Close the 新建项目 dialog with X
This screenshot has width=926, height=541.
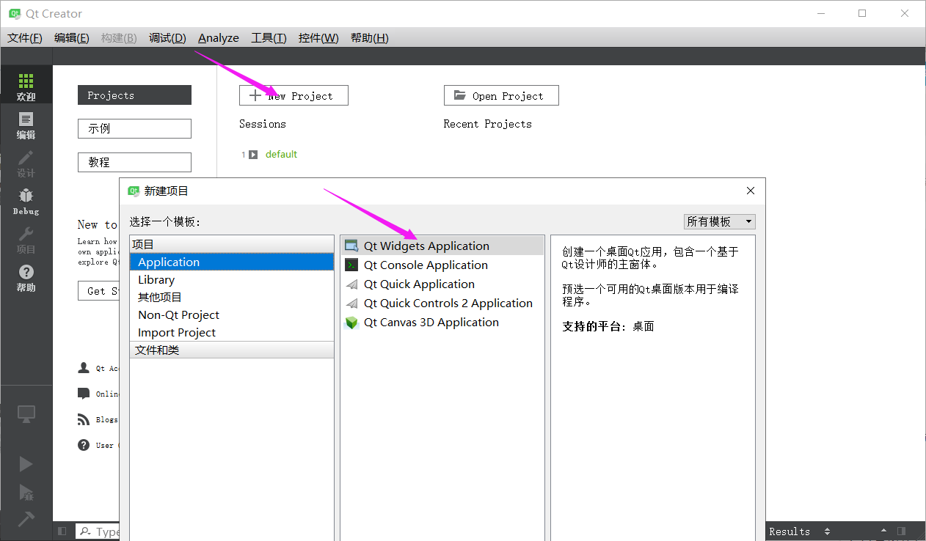click(x=750, y=191)
